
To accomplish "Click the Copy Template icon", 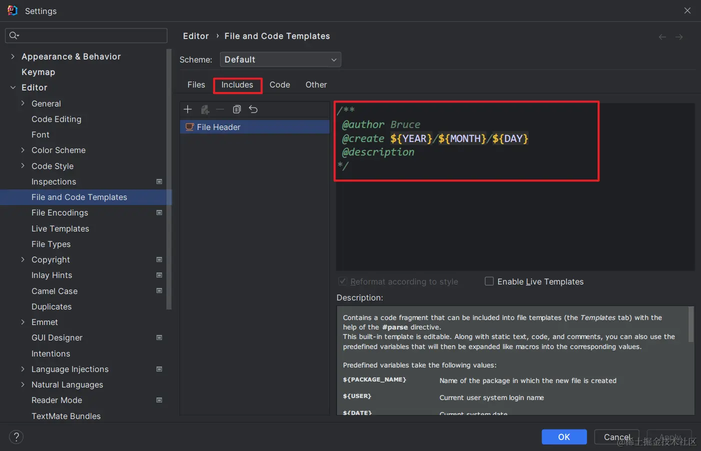I will [237, 109].
